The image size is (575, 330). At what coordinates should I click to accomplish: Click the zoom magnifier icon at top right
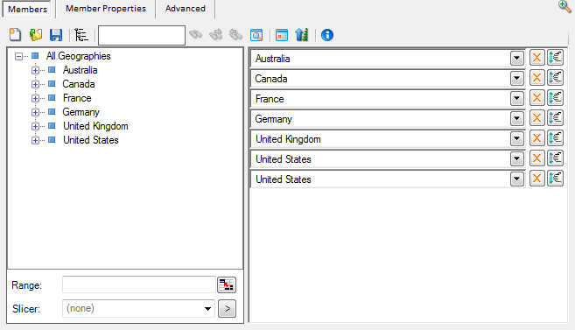coord(564,6)
